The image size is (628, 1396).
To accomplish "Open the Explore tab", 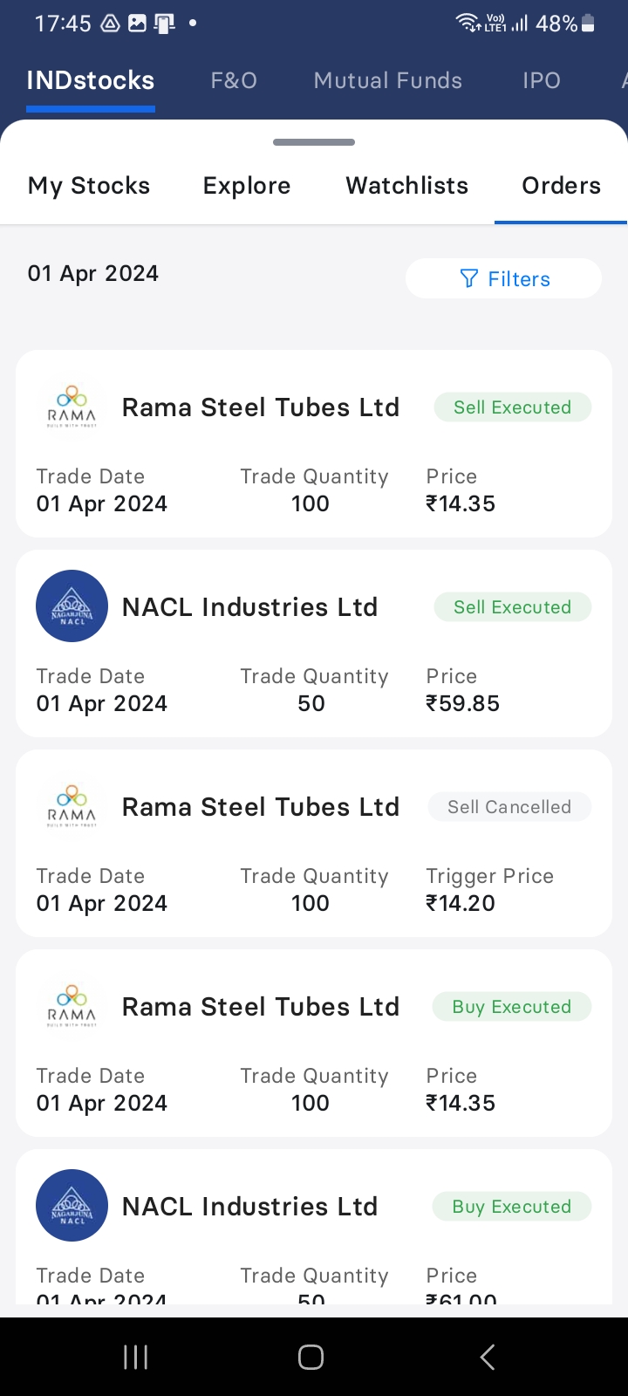I will 247,186.
